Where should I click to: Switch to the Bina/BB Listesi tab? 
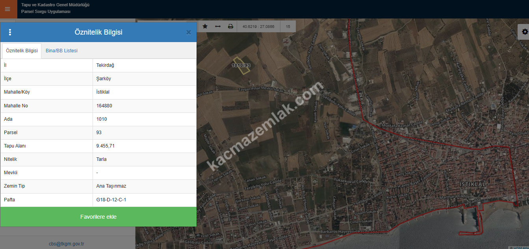(61, 51)
